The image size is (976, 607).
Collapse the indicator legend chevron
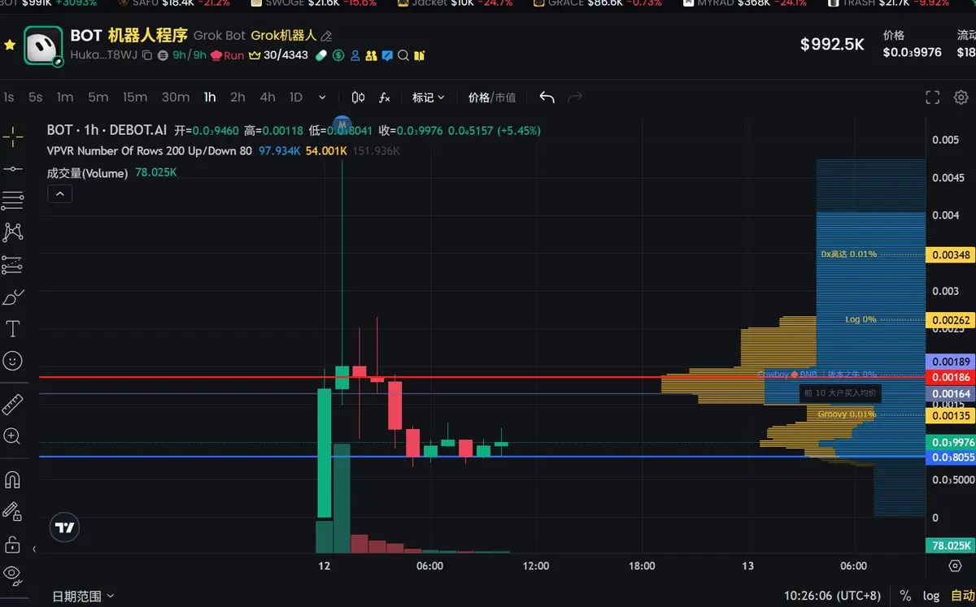(x=60, y=193)
